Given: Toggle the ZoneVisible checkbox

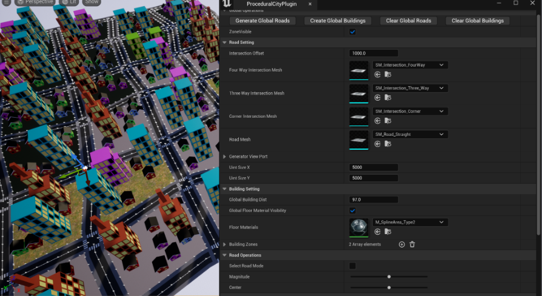Looking at the screenshot, I should (x=353, y=32).
